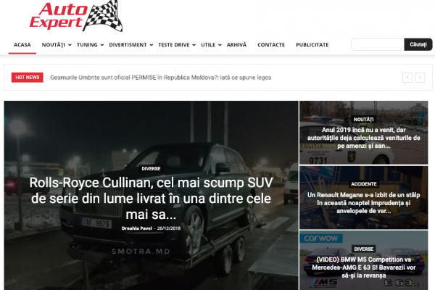Expand the TESTE DRIVE menu
This screenshot has width=435, height=290.
pyautogui.click(x=175, y=45)
